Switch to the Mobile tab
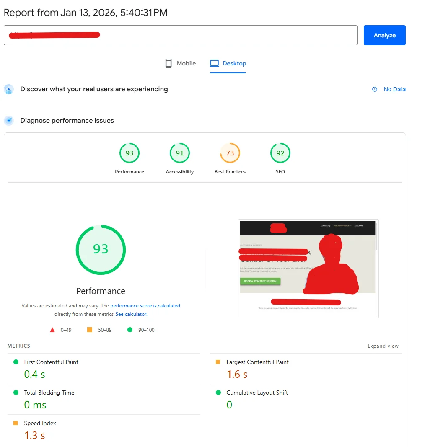This screenshot has width=425, height=447. click(180, 63)
